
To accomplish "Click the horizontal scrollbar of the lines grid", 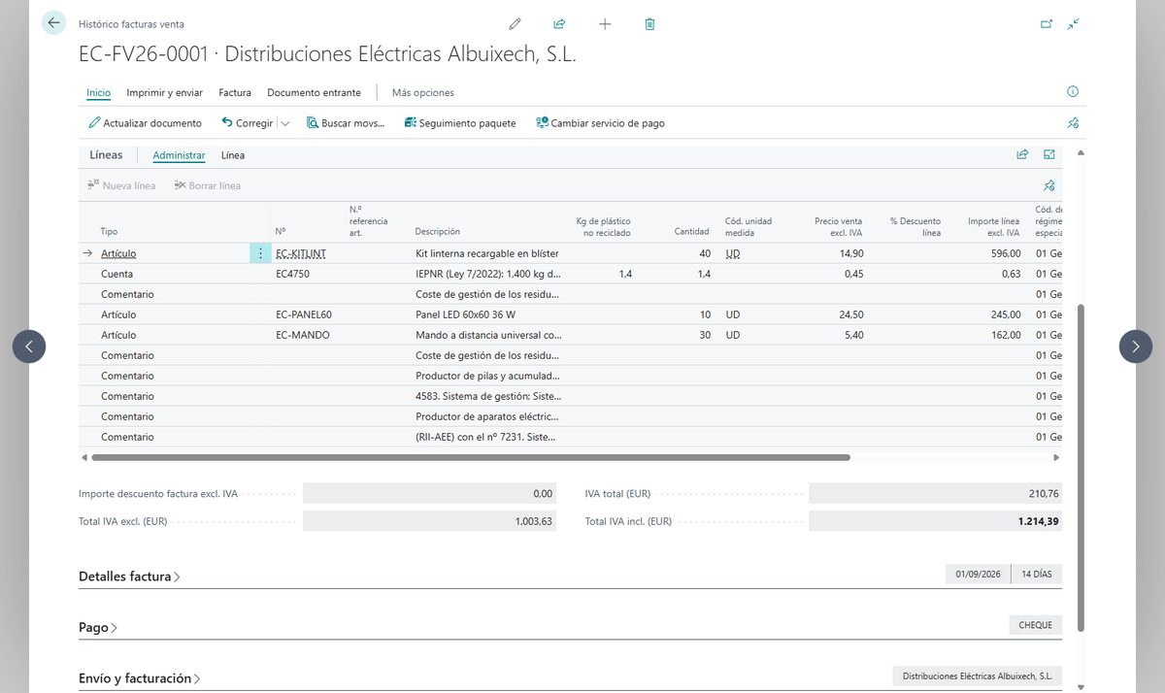I will pyautogui.click(x=470, y=457).
